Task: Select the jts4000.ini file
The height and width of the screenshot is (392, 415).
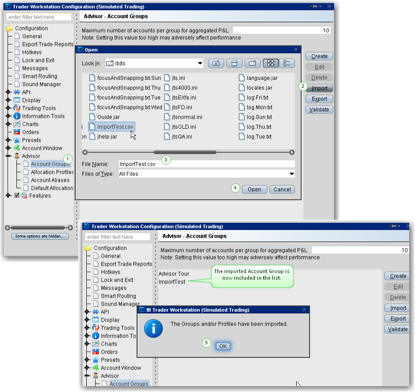Action: pos(181,88)
